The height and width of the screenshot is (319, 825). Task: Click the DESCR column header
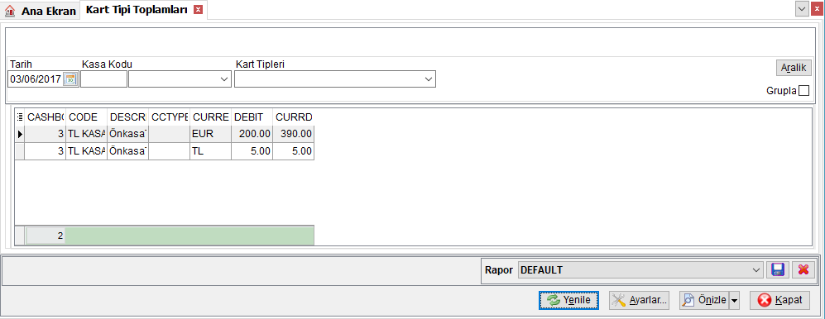(128, 117)
